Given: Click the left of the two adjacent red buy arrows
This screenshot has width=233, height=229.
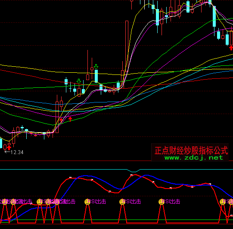Looking at the screenshot, I should 61,120.
